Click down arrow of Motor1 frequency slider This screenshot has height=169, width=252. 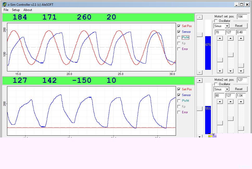[241, 71]
